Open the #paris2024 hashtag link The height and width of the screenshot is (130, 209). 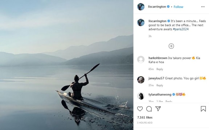tap(181, 29)
